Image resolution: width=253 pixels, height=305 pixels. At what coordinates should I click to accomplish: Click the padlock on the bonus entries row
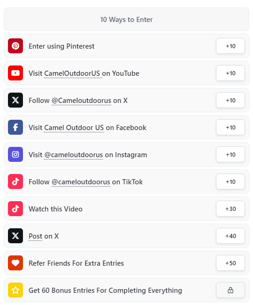coord(231,290)
